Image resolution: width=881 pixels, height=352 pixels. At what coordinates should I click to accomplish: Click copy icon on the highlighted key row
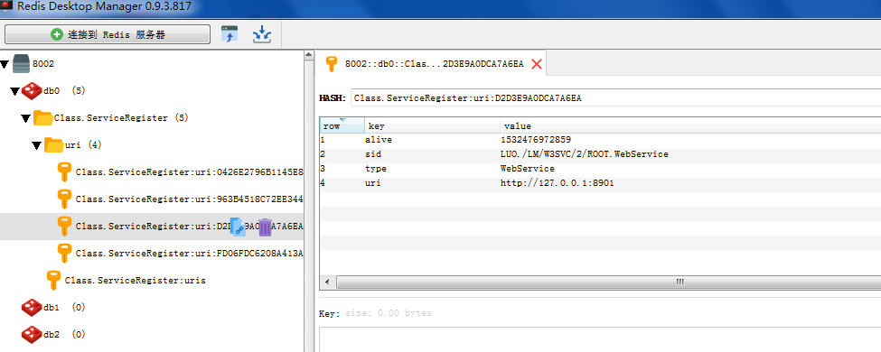(237, 227)
